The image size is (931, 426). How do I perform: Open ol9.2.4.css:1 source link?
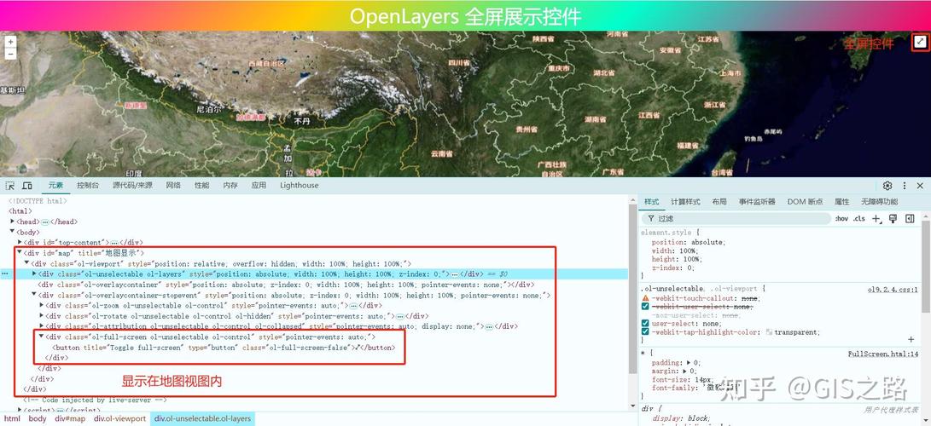(894, 290)
